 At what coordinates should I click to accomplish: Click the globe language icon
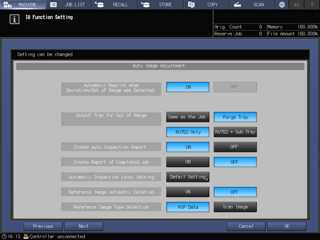[x=282, y=4]
